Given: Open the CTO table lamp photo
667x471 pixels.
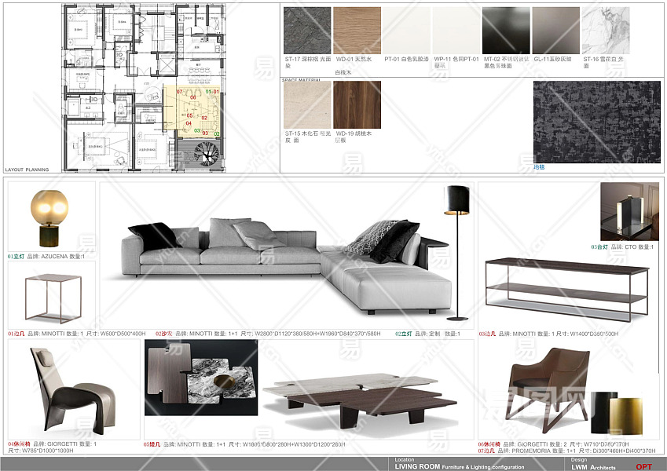Looking at the screenshot, I should pos(629,212).
